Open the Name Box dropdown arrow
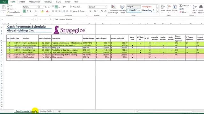 tap(32, 19)
